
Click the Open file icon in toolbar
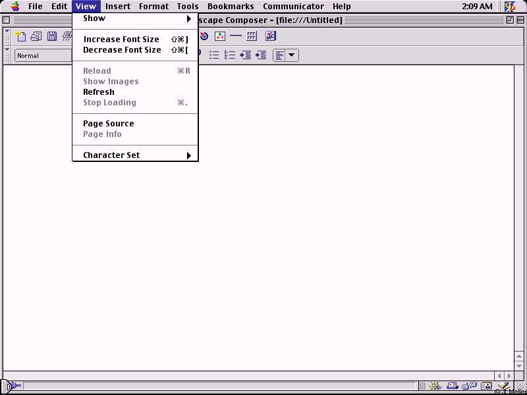(x=36, y=36)
